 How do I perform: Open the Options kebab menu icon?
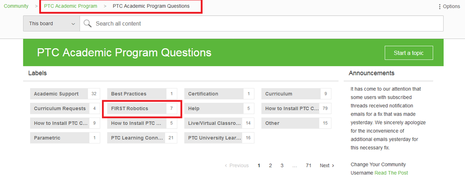439,7
